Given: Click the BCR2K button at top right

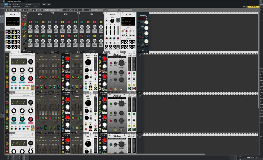Looking at the screenshot, I should pos(253,6).
